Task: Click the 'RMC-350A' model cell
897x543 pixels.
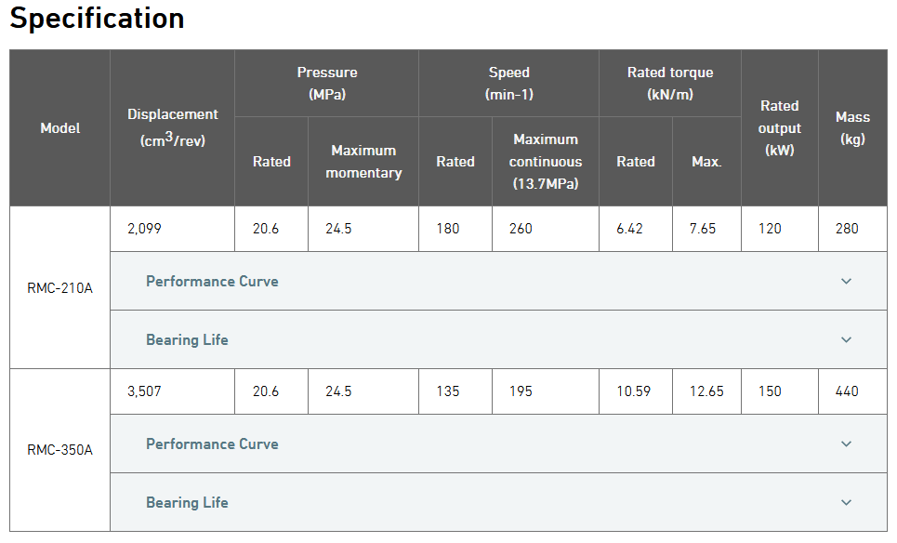Action: [x=60, y=450]
